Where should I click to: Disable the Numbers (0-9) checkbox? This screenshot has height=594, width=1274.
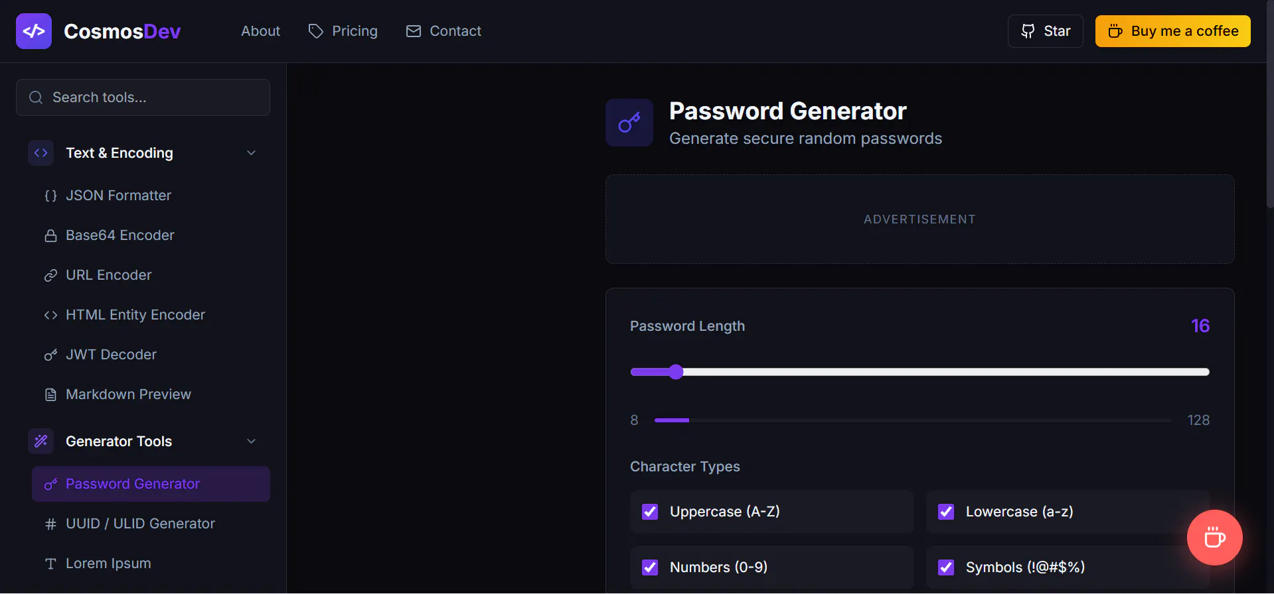coord(650,567)
